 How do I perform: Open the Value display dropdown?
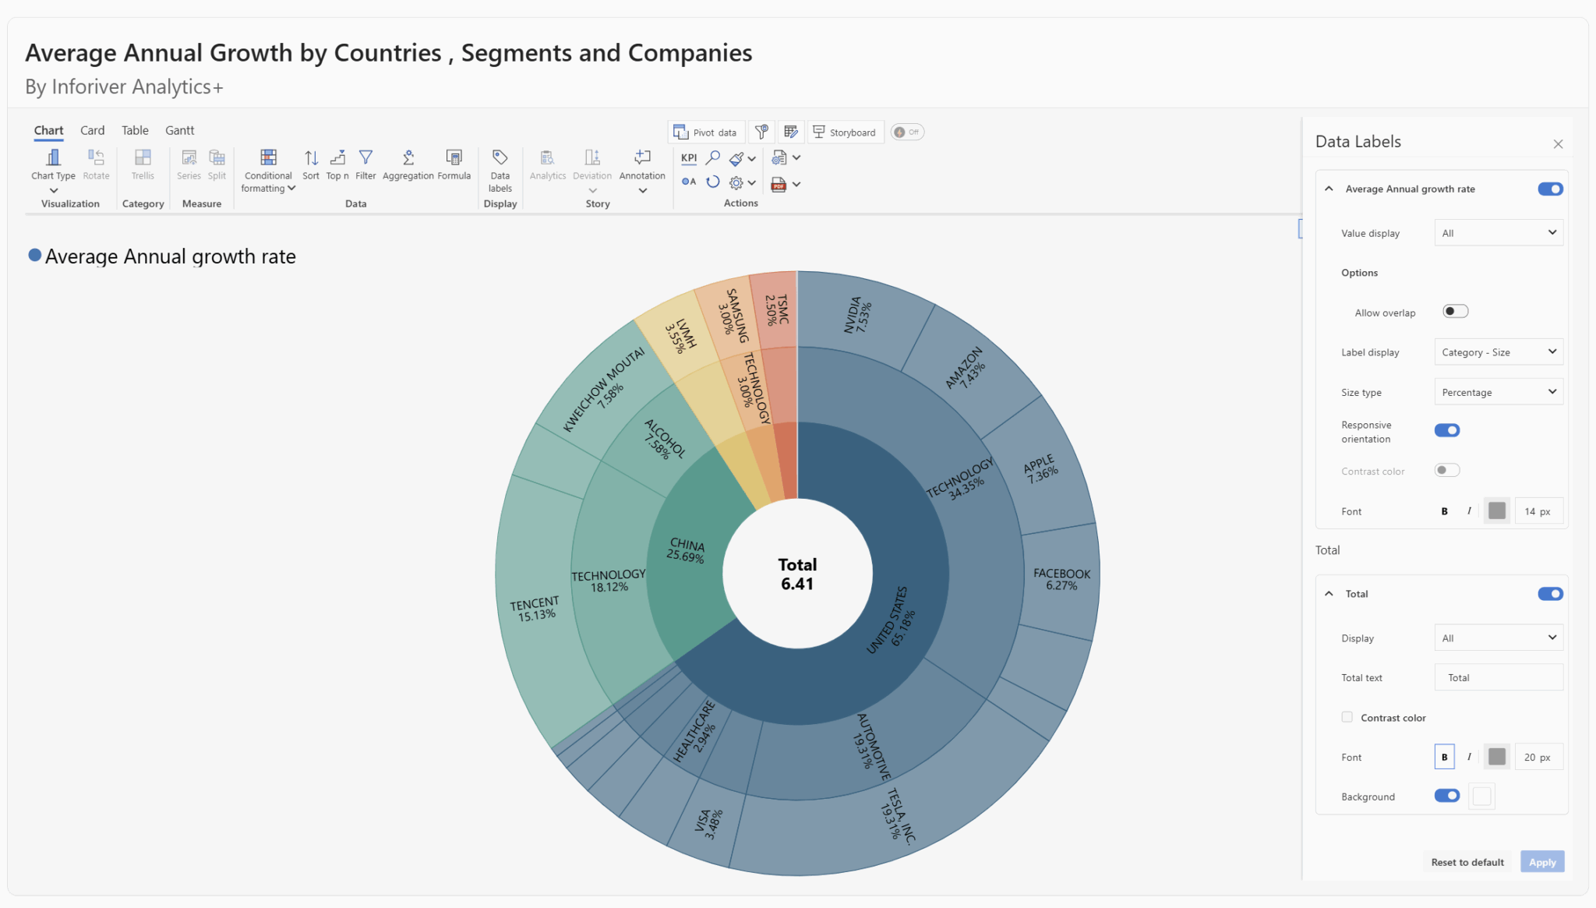[x=1497, y=232]
